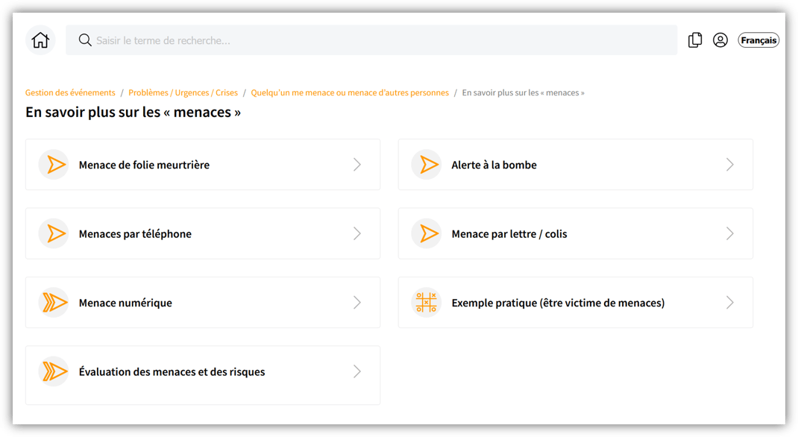The height and width of the screenshot is (437, 798).
Task: Open the user account icon
Action: click(x=720, y=40)
